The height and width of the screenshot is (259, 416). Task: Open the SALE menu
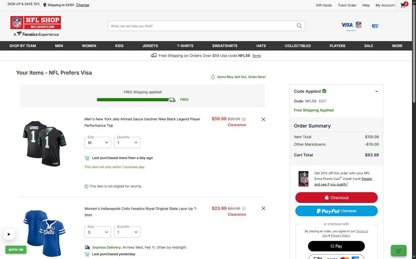(x=369, y=46)
